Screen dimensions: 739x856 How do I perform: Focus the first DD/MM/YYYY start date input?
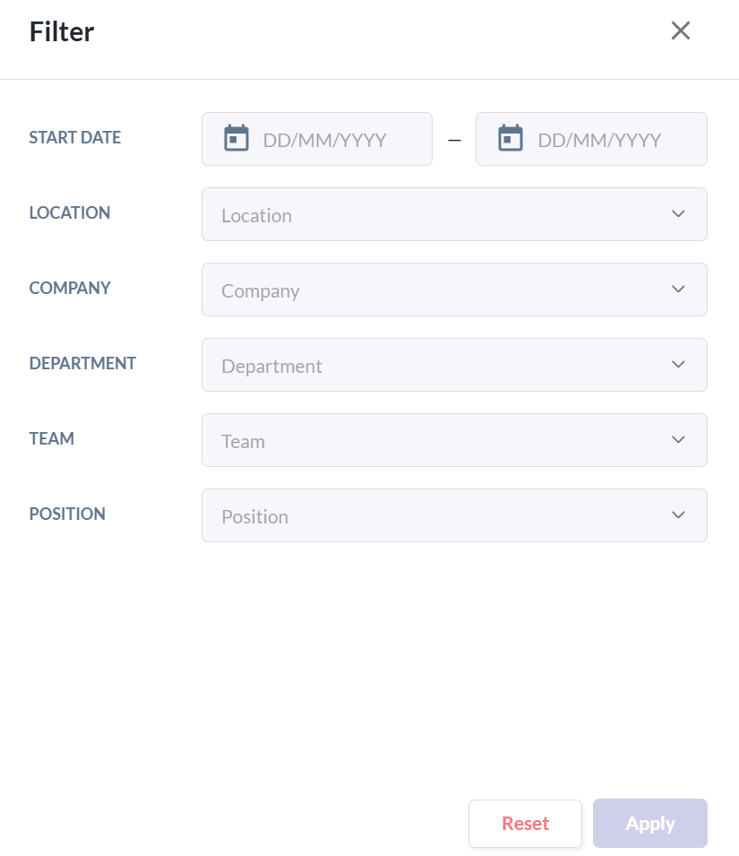point(317,139)
